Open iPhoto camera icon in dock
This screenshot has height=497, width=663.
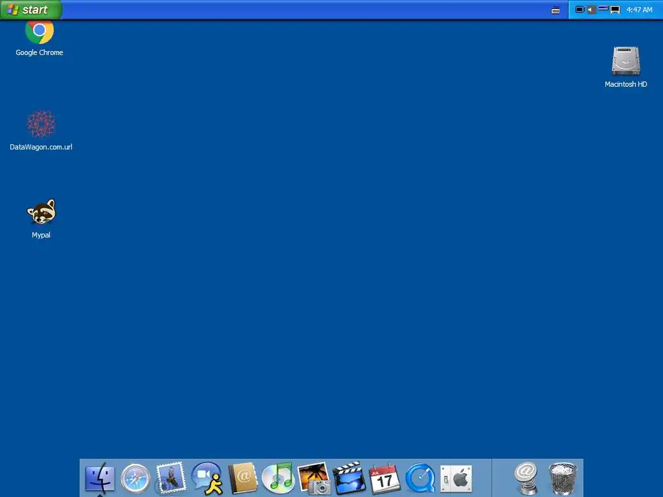314,478
